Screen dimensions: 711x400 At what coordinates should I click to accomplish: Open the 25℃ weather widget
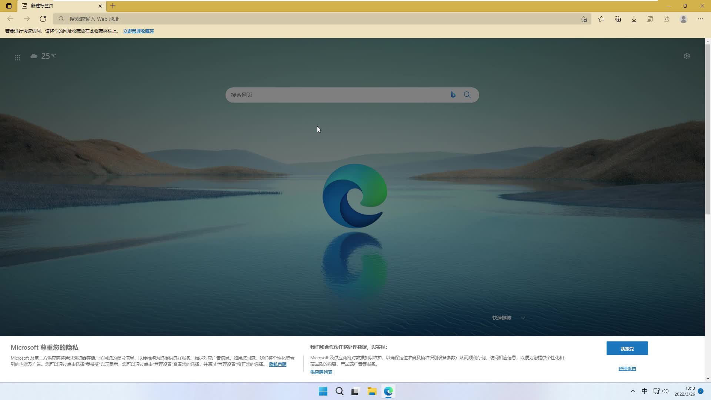click(43, 56)
